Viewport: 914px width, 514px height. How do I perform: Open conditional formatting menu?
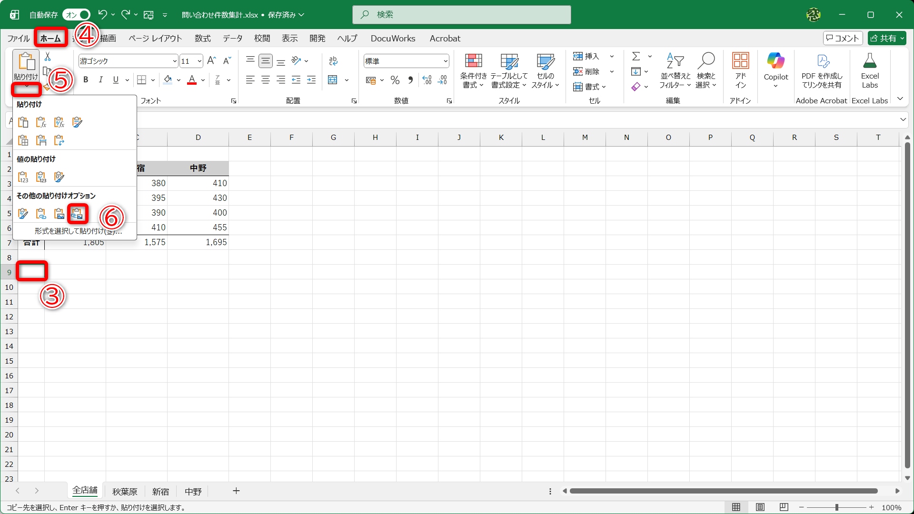473,70
